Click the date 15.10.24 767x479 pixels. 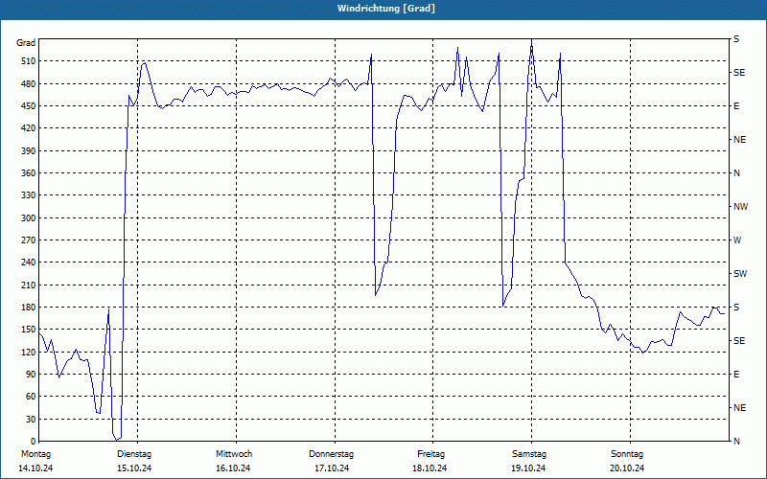pyautogui.click(x=134, y=468)
